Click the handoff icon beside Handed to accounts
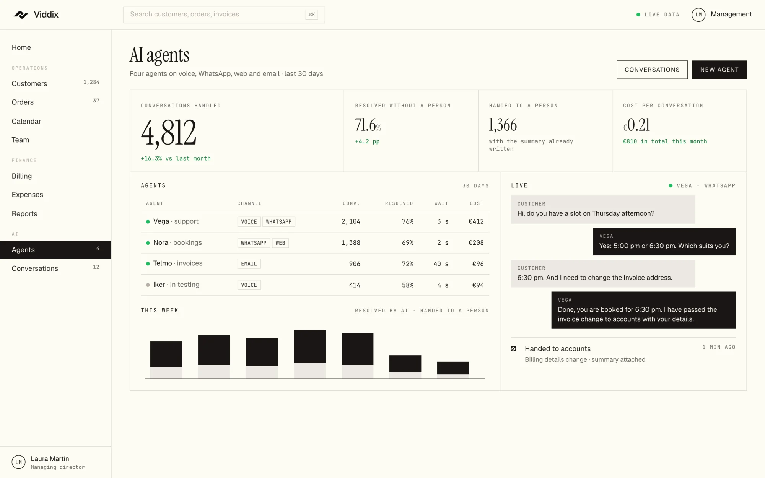The width and height of the screenshot is (765, 478). coord(514,349)
